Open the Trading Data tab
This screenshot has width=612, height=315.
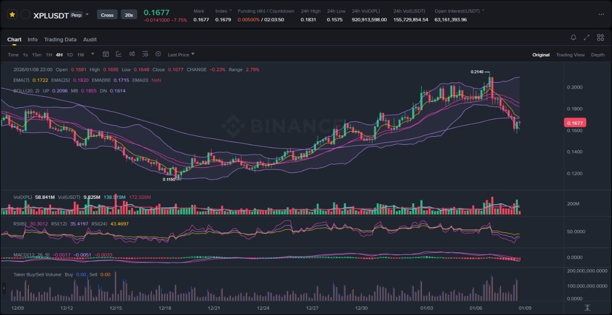[x=60, y=40]
